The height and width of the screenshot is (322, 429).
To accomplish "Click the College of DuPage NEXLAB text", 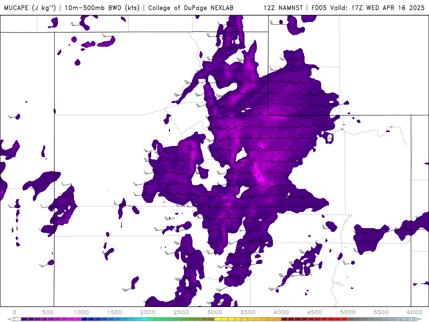I will (x=191, y=8).
